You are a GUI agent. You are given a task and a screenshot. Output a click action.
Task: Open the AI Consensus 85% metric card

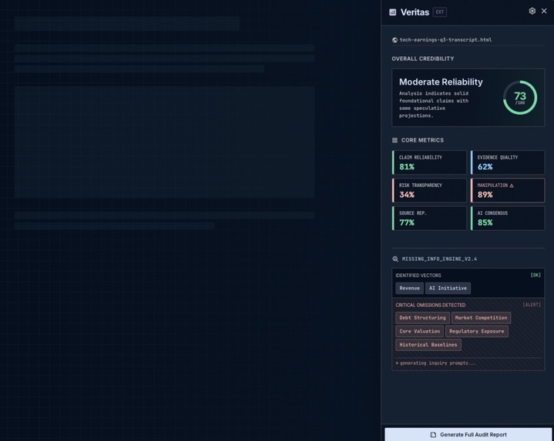[508, 219]
